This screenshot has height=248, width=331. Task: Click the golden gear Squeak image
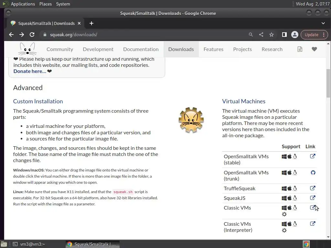[x=191, y=120]
